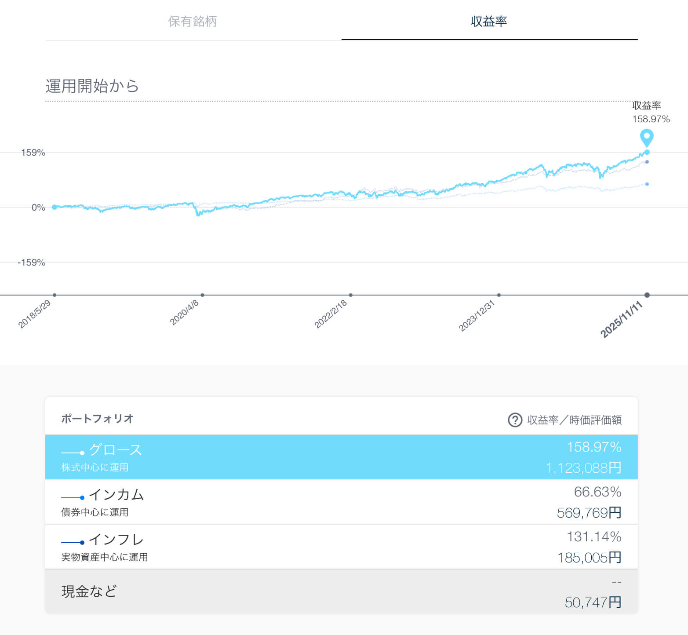The height and width of the screenshot is (635, 688).
Task: Select the 収益率 tab
Action: pyautogui.click(x=489, y=22)
